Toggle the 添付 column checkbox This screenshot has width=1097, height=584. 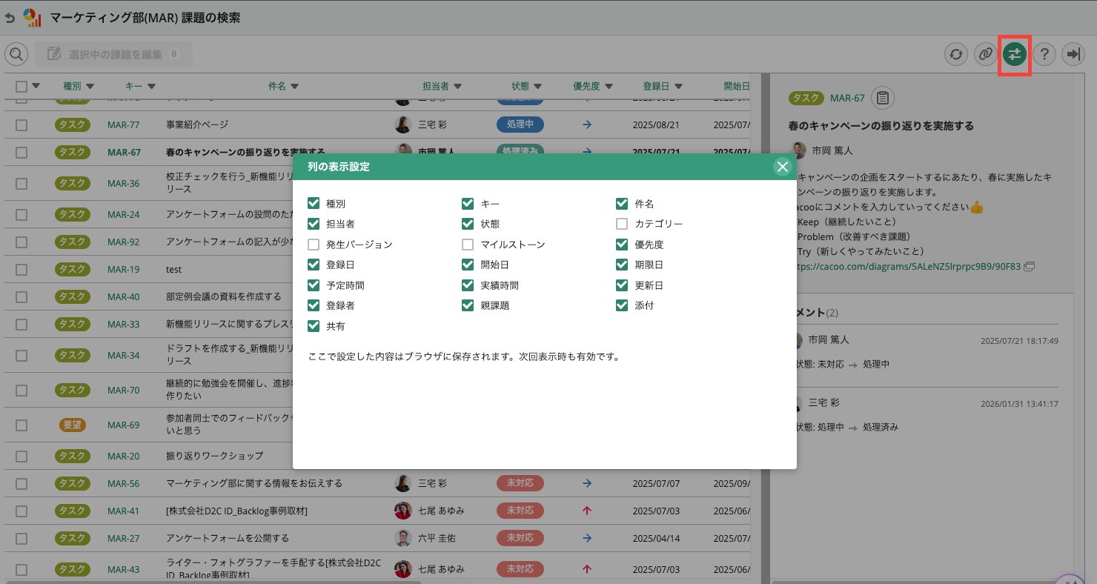(622, 305)
